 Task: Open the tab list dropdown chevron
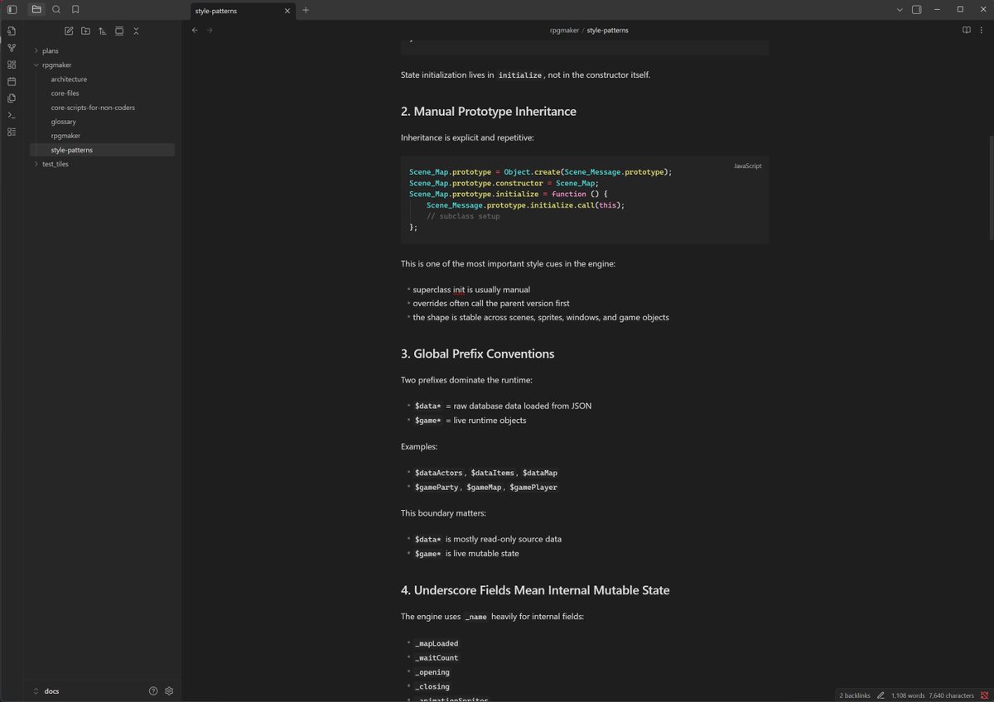(x=900, y=10)
